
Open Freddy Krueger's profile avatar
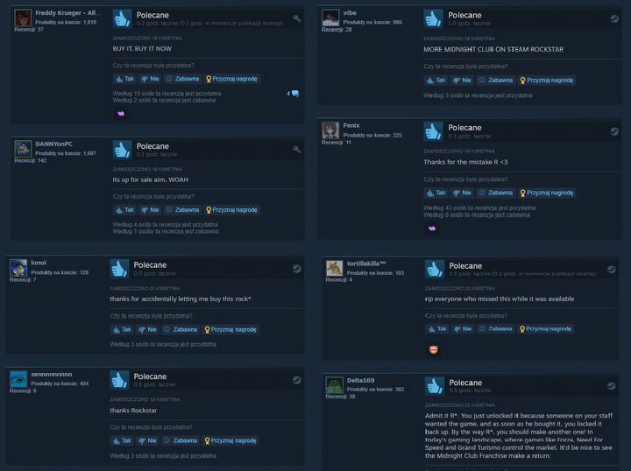(x=23, y=18)
